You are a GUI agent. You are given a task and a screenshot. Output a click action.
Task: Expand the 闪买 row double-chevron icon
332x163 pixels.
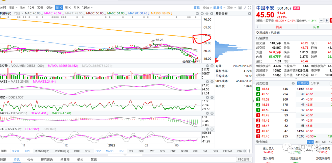coord(258,27)
